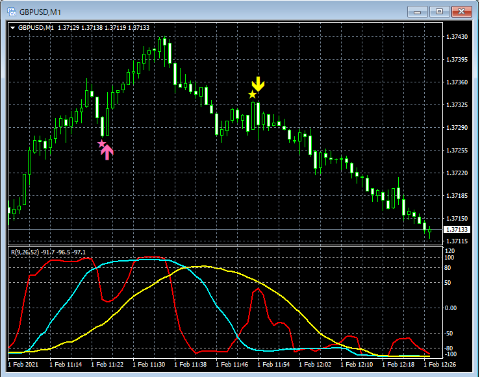
Task: Click the 1 Feb 12:26 time label
Action: click(440, 365)
